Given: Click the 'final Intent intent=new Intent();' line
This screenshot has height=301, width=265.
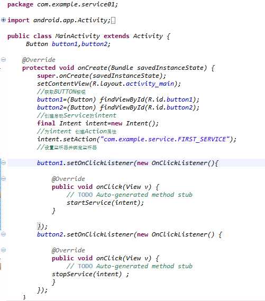Looking at the screenshot, I should [x=98, y=123].
